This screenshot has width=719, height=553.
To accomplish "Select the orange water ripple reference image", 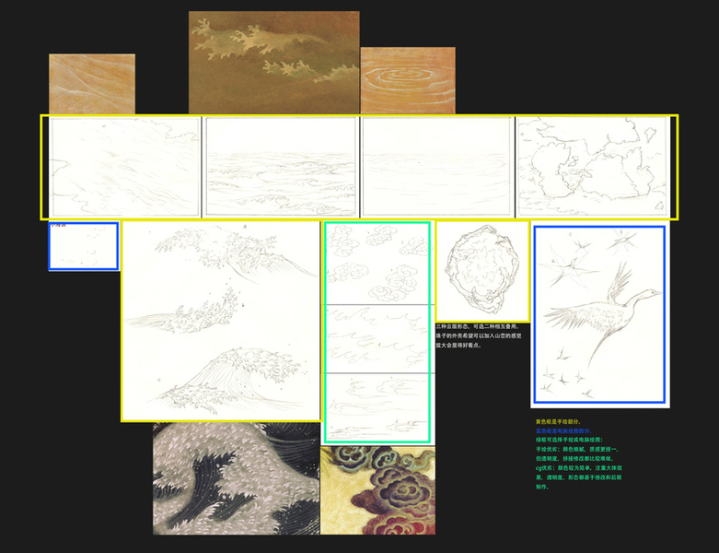I will click(408, 80).
